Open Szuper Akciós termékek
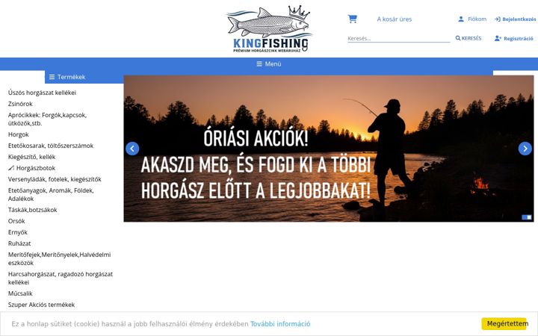Image resolution: width=538 pixels, height=336 pixels. (41, 305)
